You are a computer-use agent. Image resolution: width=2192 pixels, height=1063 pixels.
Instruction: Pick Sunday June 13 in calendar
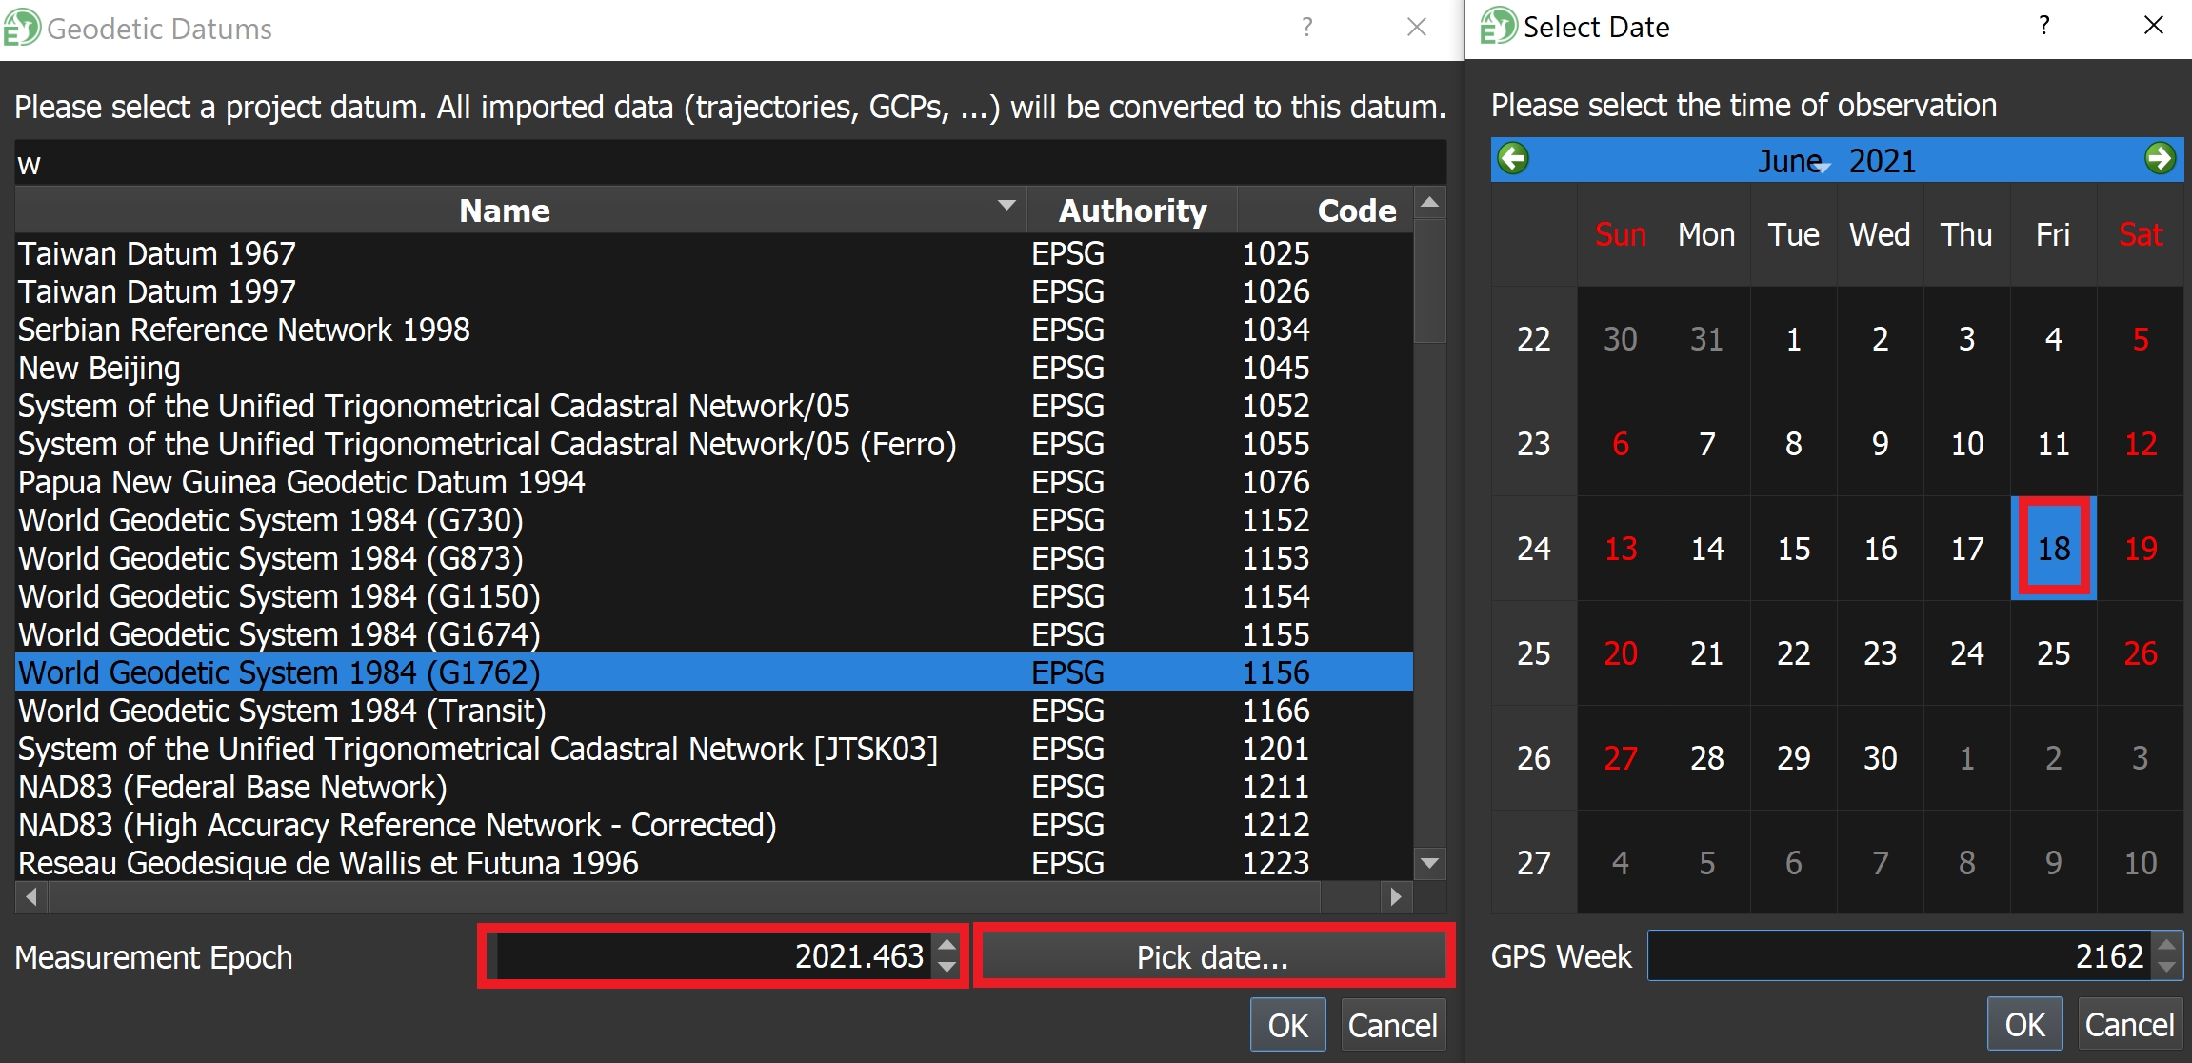tap(1621, 549)
